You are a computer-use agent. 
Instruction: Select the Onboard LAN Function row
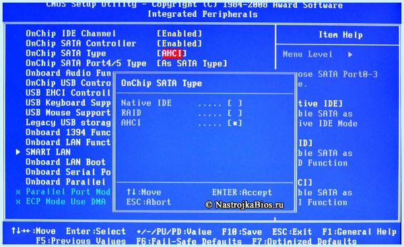[68, 142]
